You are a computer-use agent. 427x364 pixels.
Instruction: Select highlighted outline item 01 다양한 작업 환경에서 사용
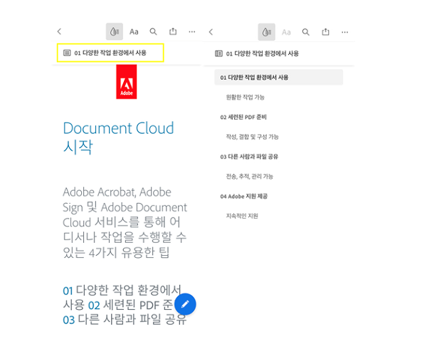[278, 78]
